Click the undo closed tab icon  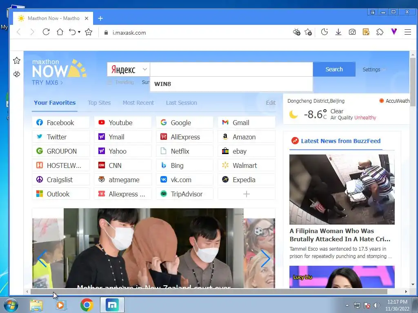[72, 32]
